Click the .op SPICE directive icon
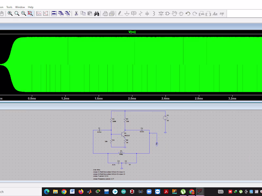The height and width of the screenshot is (196, 262). 222,13
